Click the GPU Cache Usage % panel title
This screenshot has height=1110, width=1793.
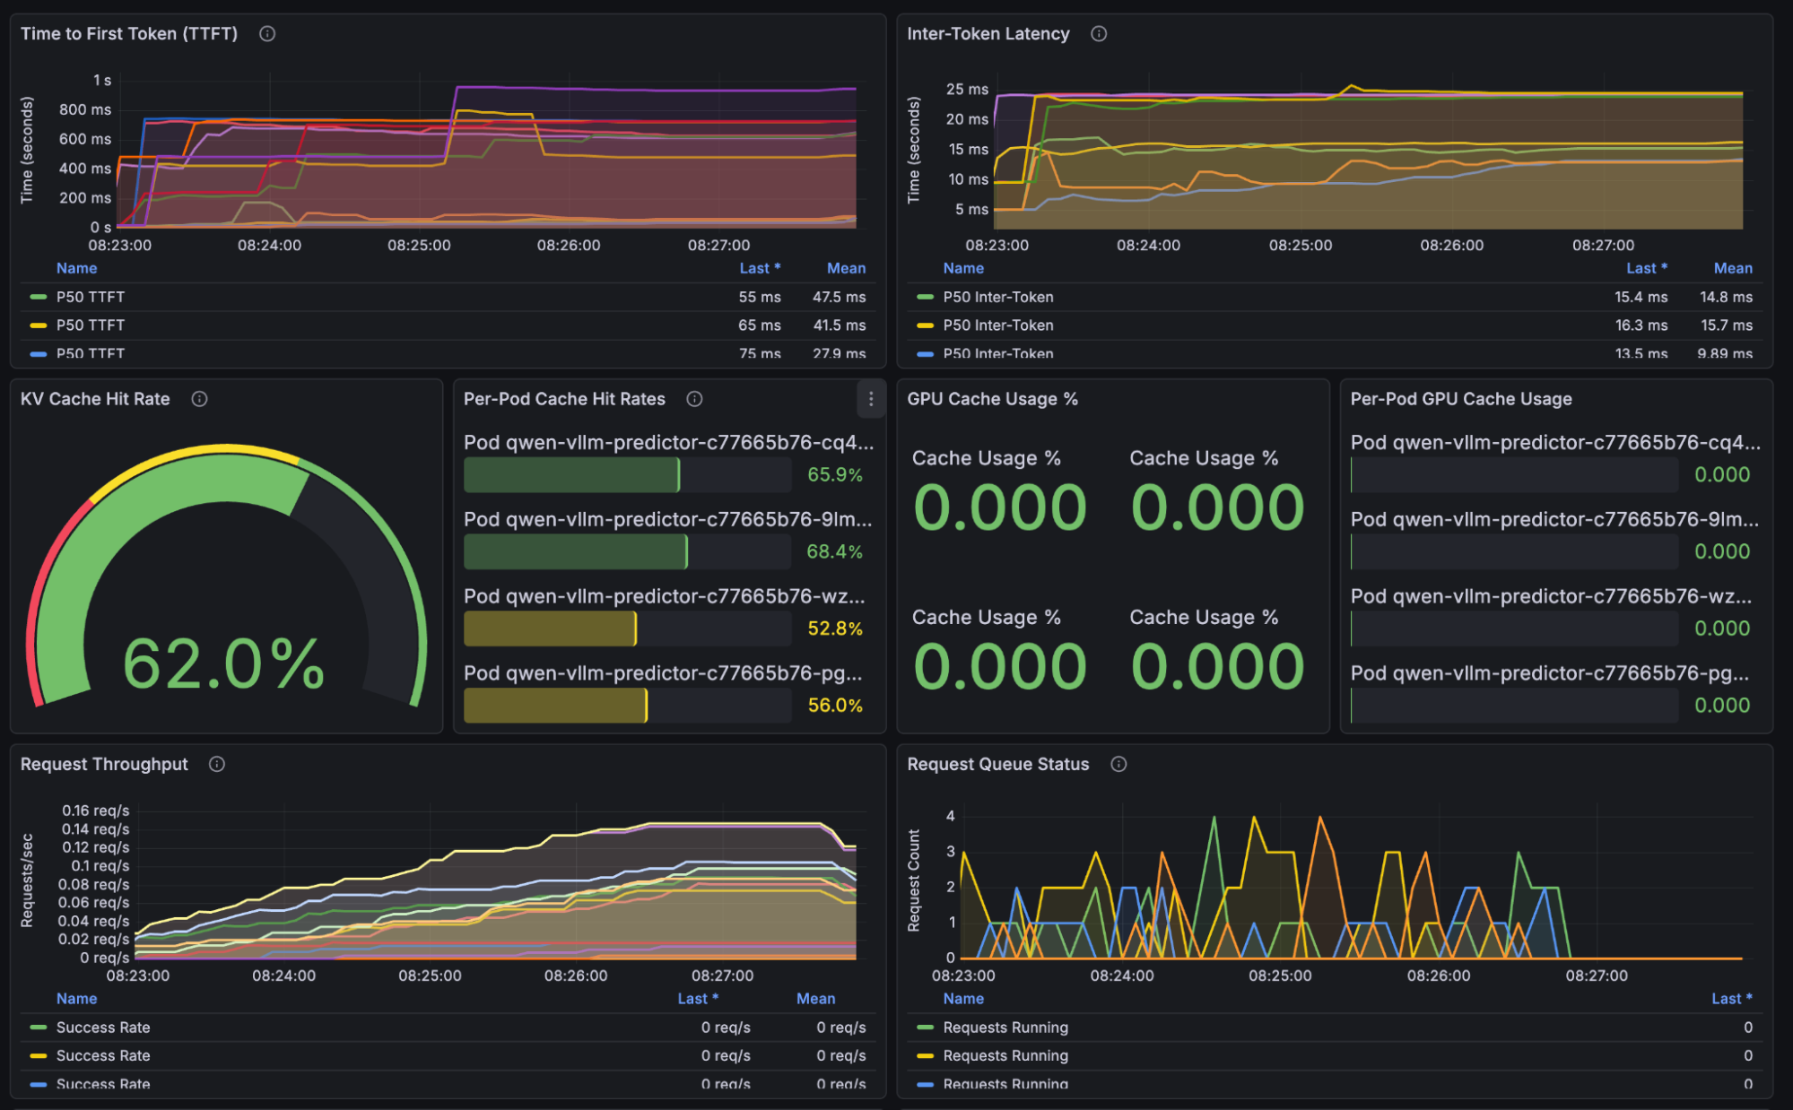[992, 399]
